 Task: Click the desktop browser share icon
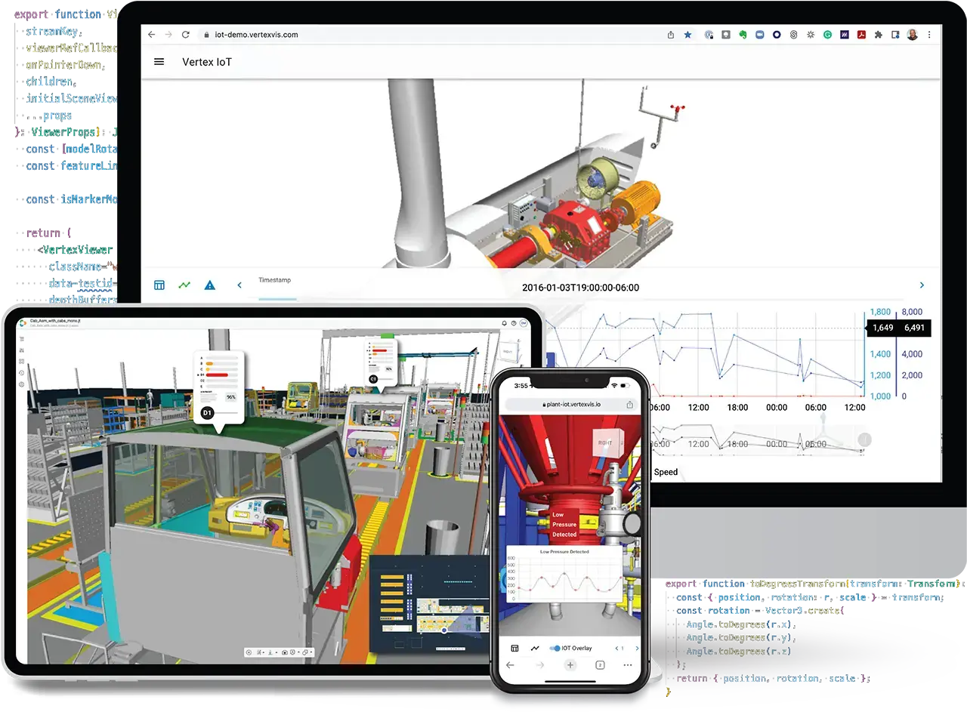click(x=671, y=35)
